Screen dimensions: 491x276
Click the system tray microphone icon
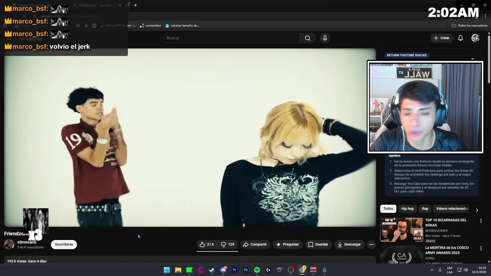[x=440, y=270]
